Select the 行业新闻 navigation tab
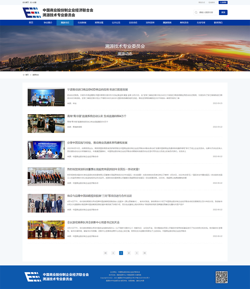This screenshot has height=289, width=250. pos(82,23)
